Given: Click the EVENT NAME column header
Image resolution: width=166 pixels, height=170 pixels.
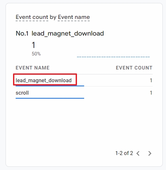Looking at the screenshot, I should (x=33, y=68).
